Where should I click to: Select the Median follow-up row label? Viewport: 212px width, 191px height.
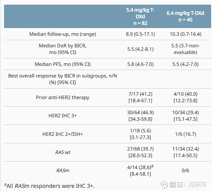[x=63, y=34]
